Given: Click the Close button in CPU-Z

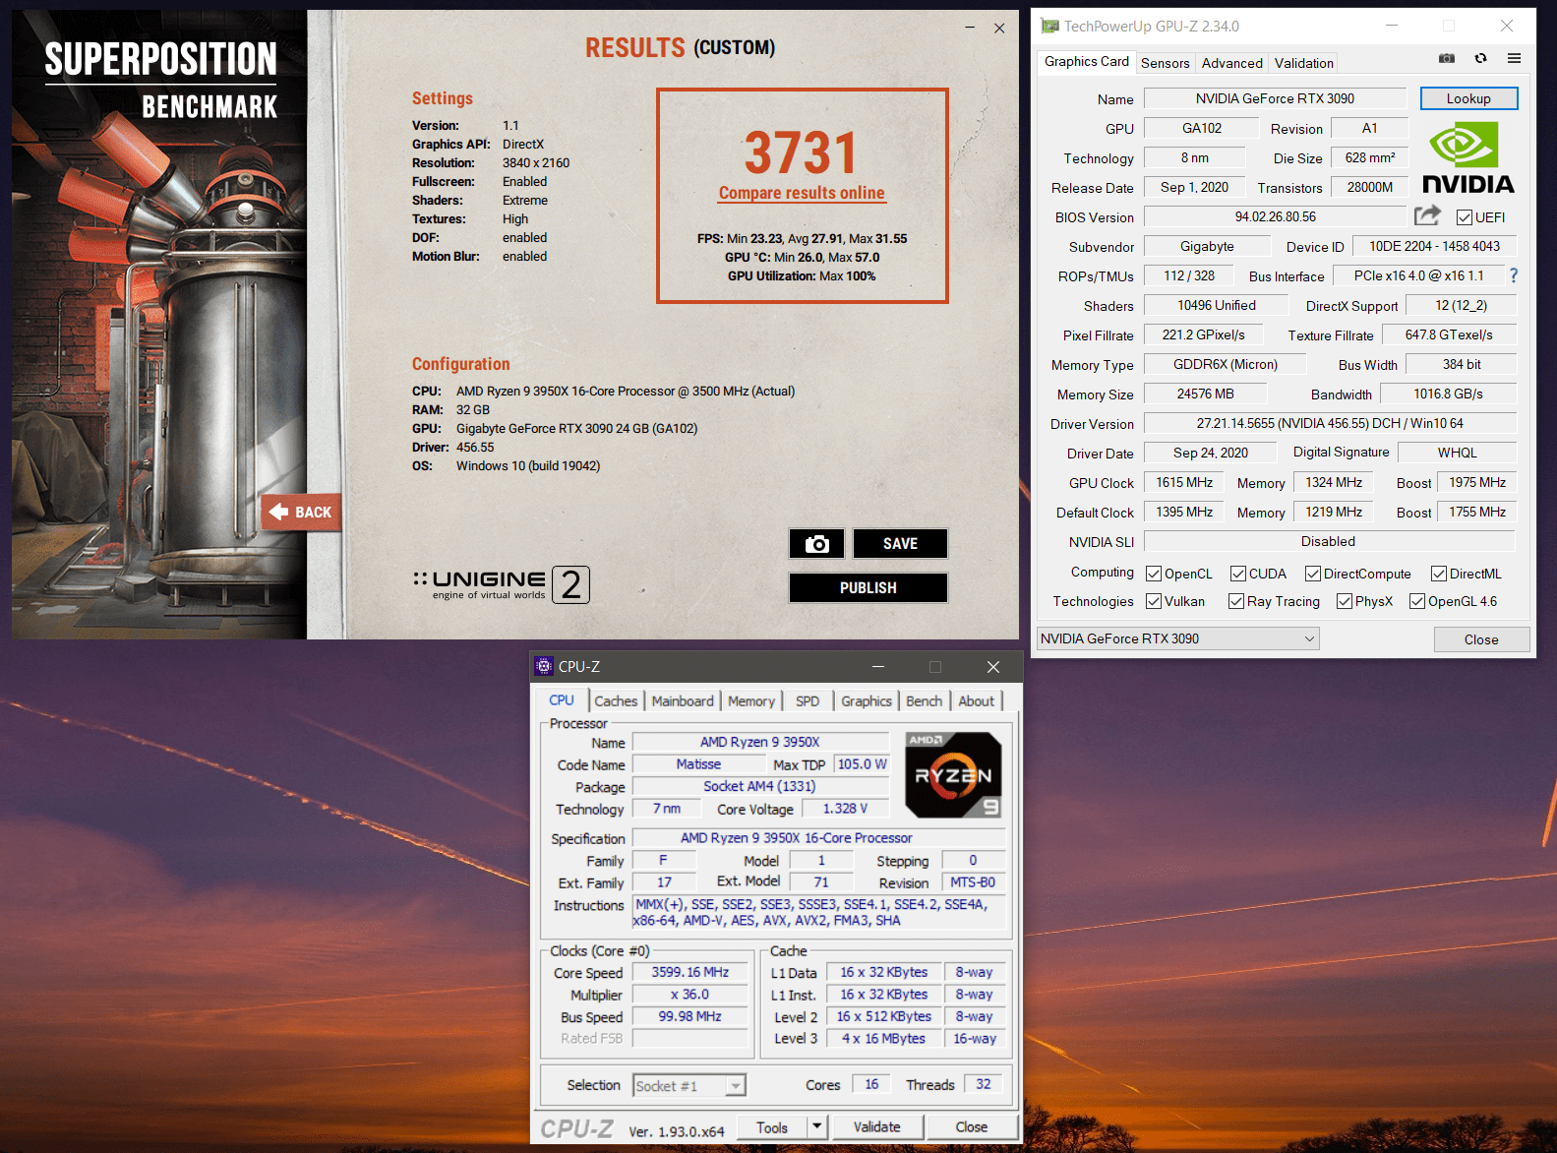Looking at the screenshot, I should point(972,1126).
